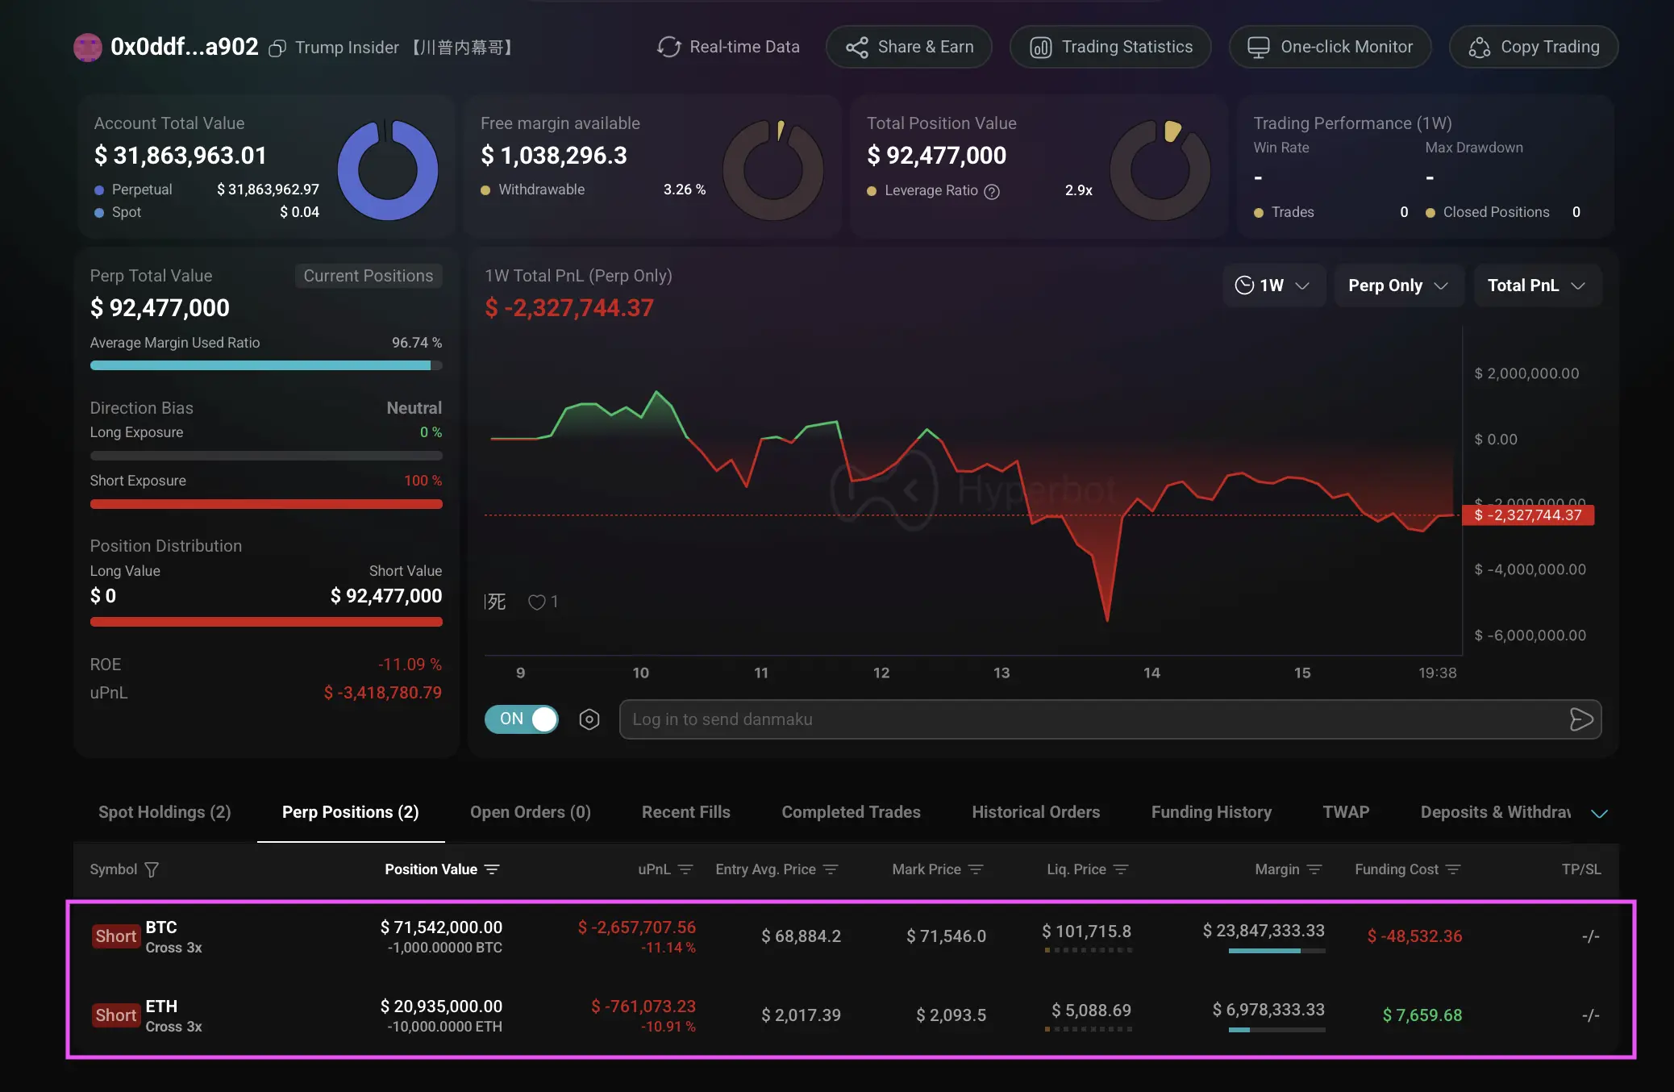Open the 1W timeframe dropdown
Viewport: 1674px width, 1092px height.
1273,286
